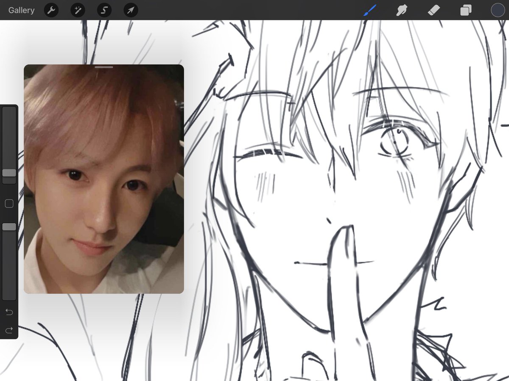The height and width of the screenshot is (381, 509).
Task: Open the Gallery
Action: click(21, 10)
